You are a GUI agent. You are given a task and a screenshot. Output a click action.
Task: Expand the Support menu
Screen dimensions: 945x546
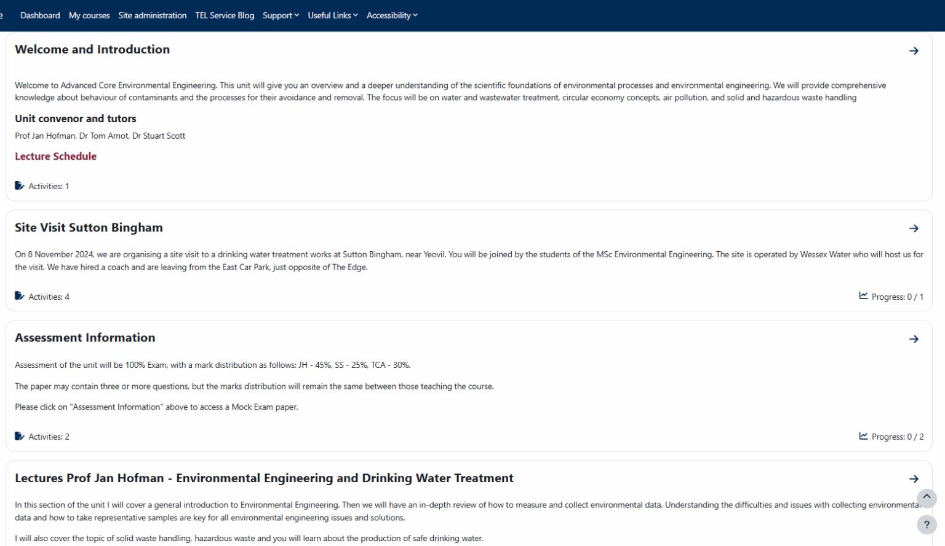[281, 15]
